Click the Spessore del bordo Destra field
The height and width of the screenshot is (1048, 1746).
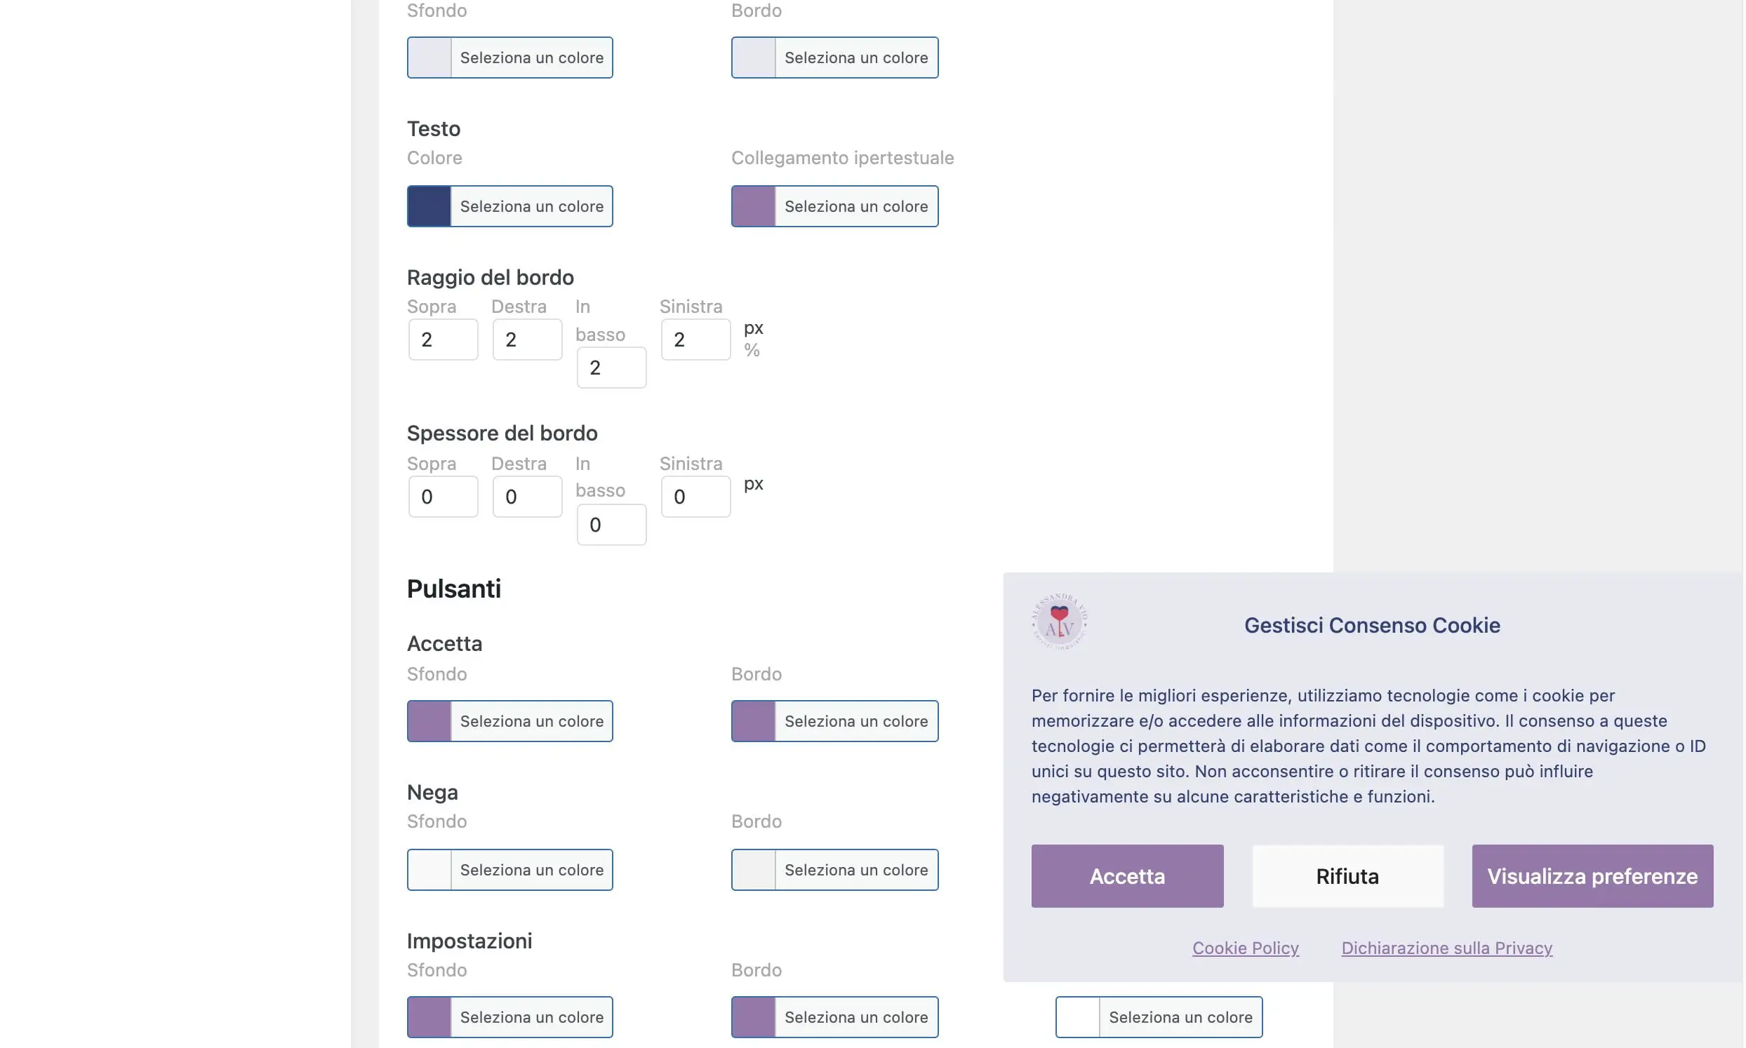(x=527, y=497)
